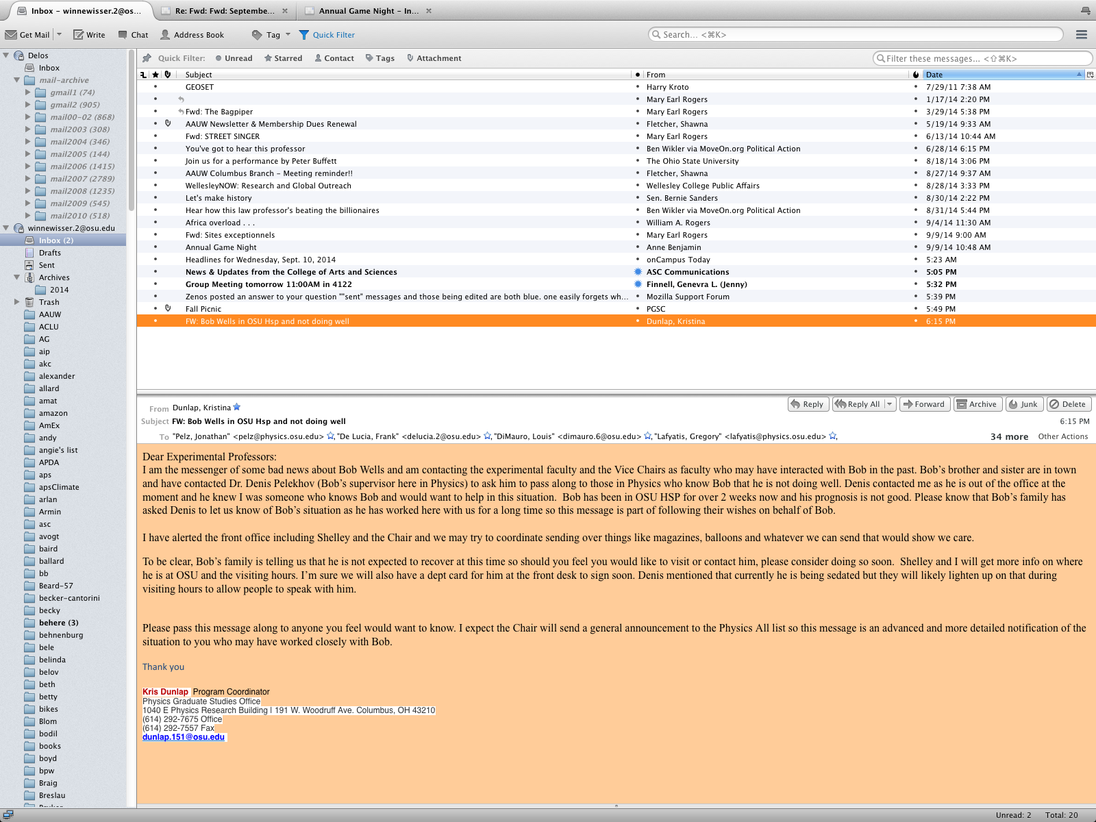
Task: Open the 2014 archive folder
Action: pos(59,290)
